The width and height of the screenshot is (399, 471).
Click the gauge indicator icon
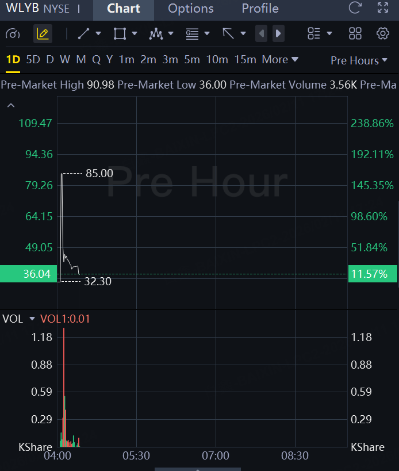[13, 34]
